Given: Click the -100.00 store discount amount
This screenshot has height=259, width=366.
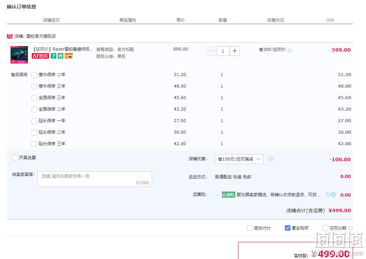Looking at the screenshot, I should point(340,160).
